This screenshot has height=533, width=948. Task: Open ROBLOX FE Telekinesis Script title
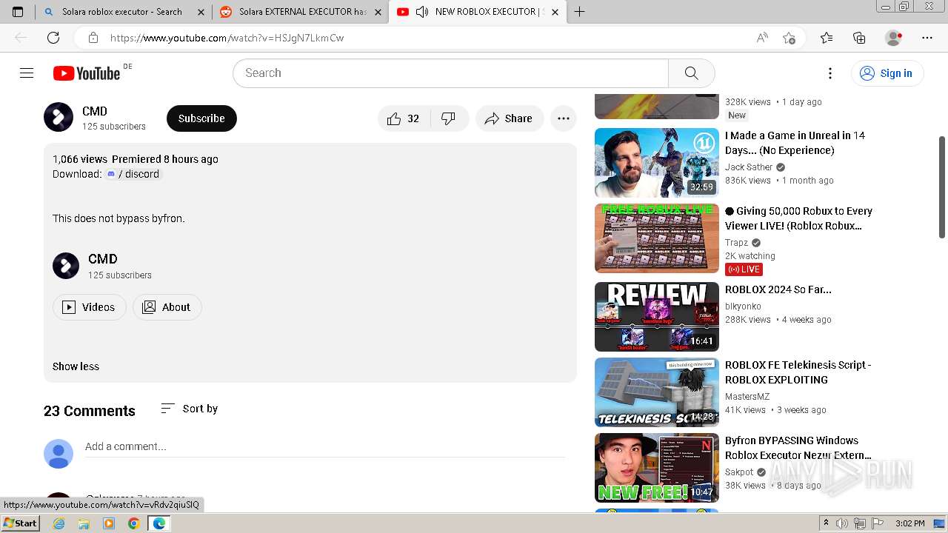click(x=798, y=372)
